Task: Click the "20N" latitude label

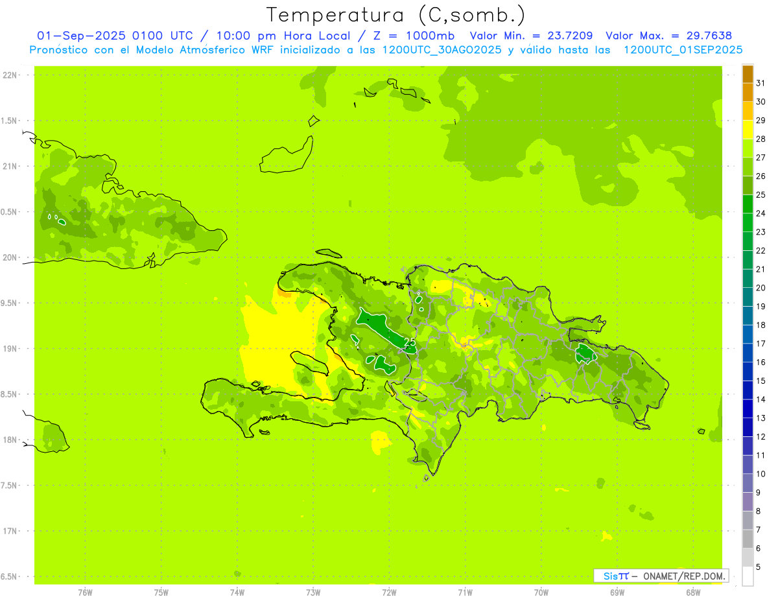Action: pyautogui.click(x=10, y=257)
